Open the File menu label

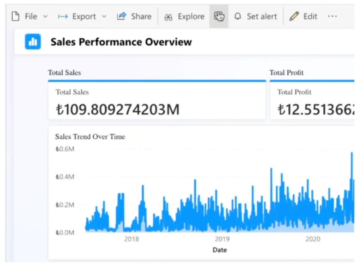point(31,17)
